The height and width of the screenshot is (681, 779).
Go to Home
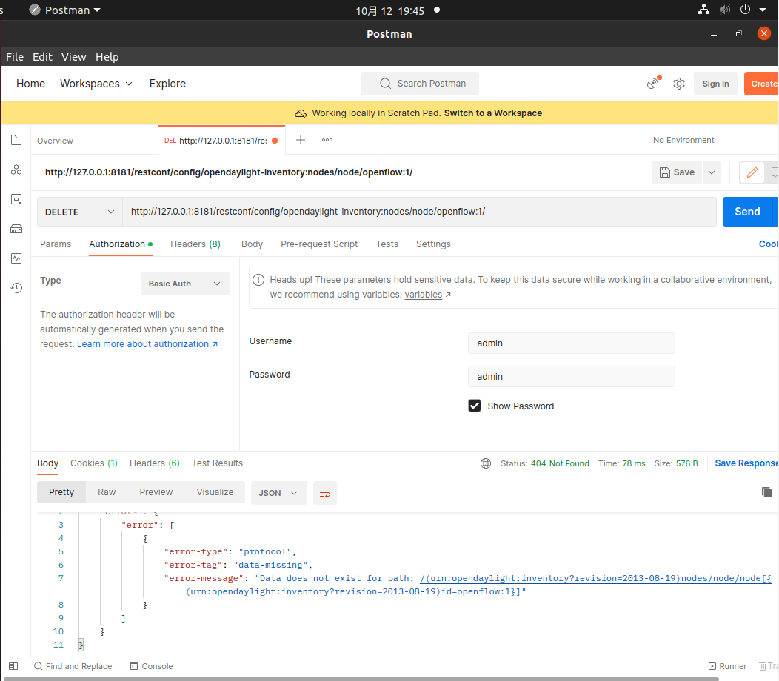pyautogui.click(x=31, y=84)
